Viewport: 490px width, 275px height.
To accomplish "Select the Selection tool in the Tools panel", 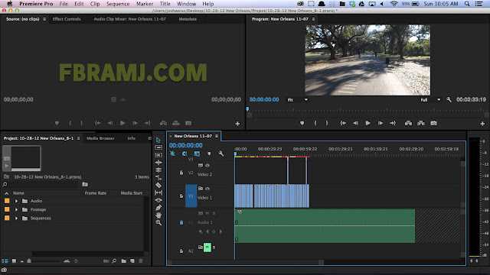I will click(x=158, y=140).
